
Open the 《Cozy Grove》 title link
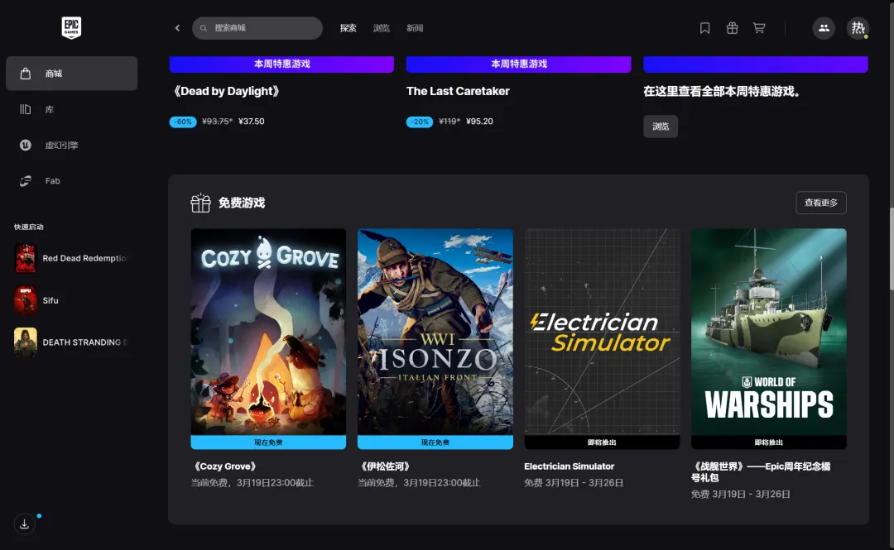click(x=224, y=466)
